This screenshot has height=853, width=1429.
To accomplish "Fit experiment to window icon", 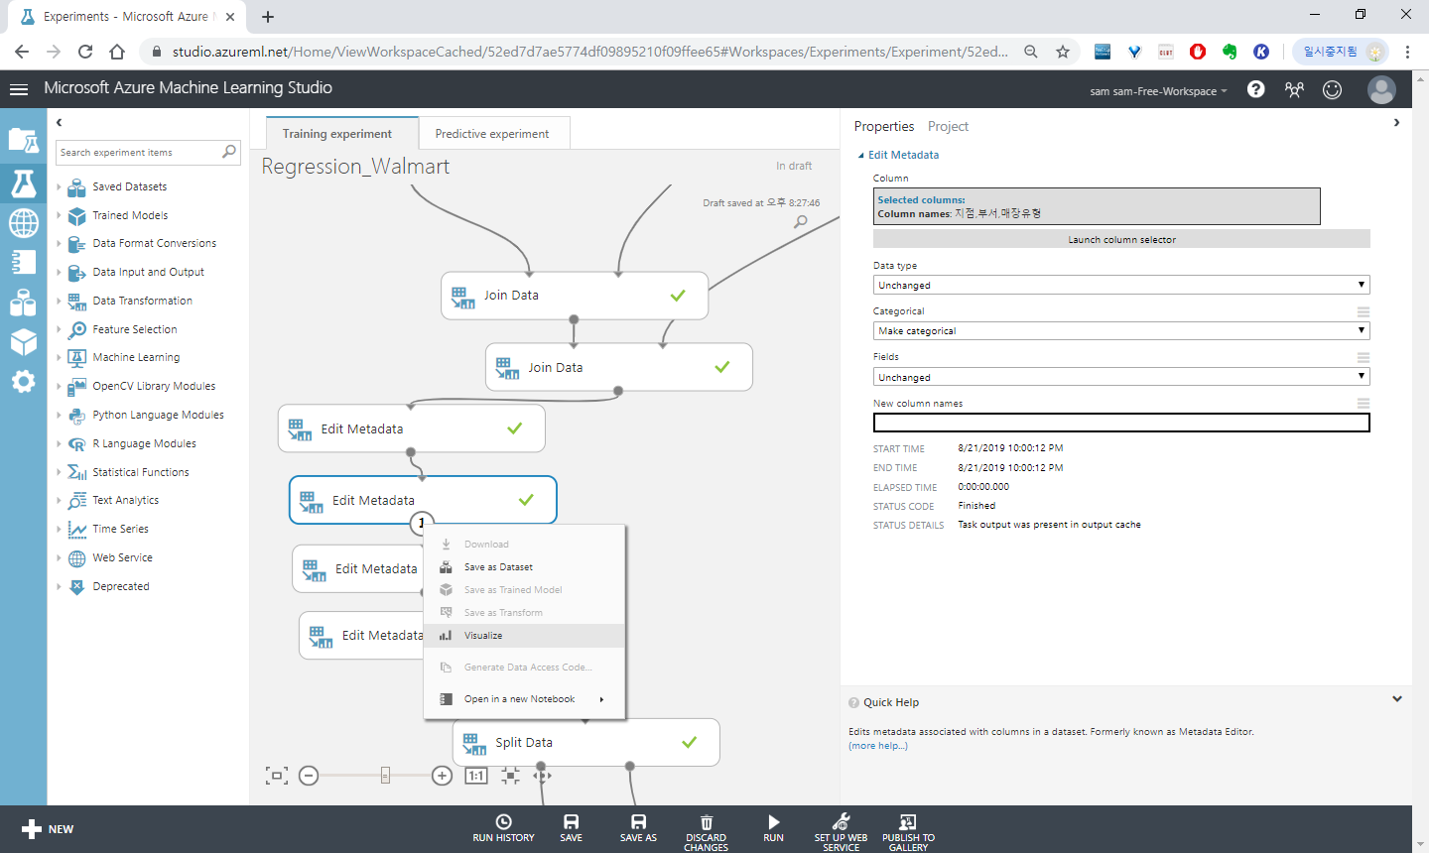I will pos(277,776).
